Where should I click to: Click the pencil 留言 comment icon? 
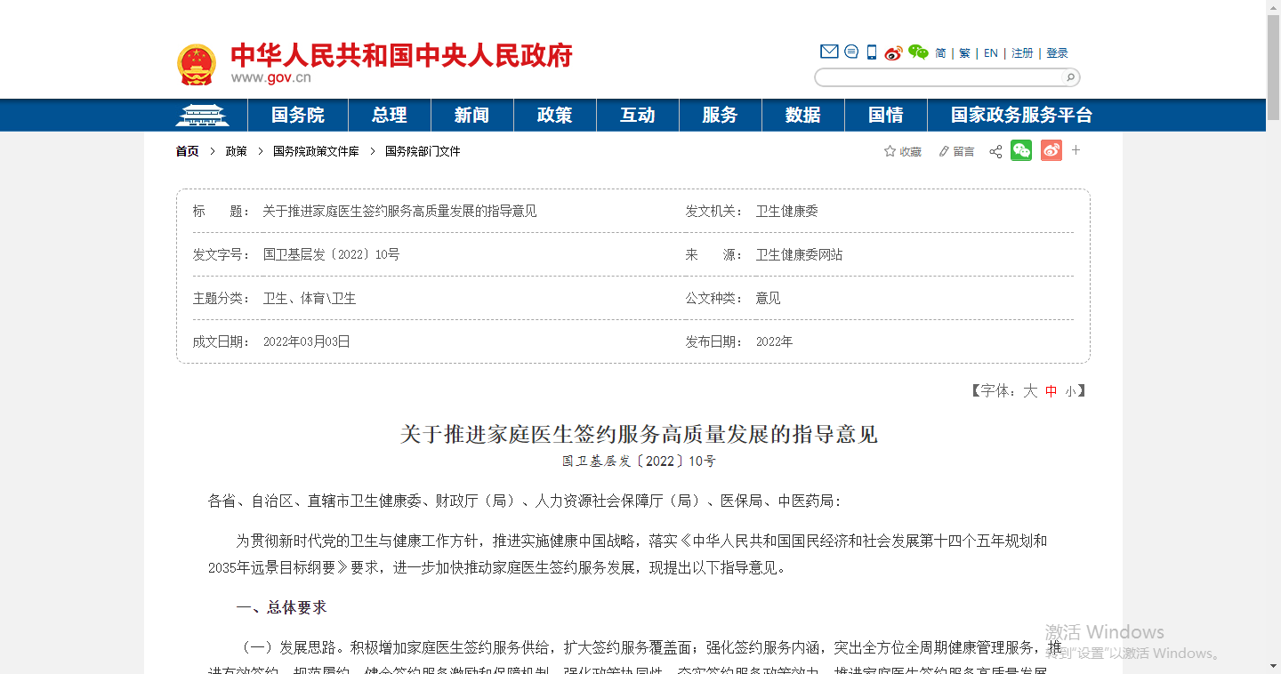944,151
